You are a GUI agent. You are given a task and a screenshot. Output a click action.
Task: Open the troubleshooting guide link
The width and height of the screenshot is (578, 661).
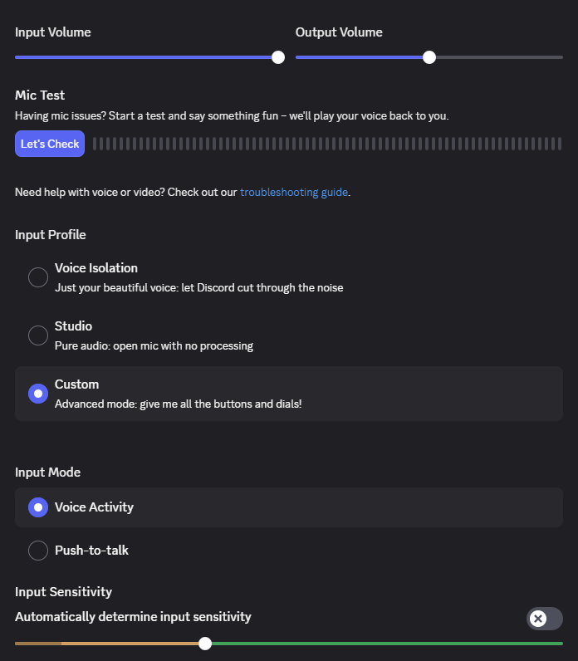(x=294, y=193)
